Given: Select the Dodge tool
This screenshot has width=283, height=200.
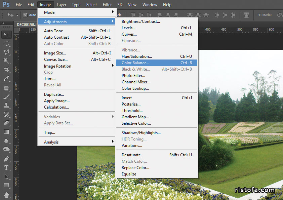Looking at the screenshot, I should (x=6, y=149).
